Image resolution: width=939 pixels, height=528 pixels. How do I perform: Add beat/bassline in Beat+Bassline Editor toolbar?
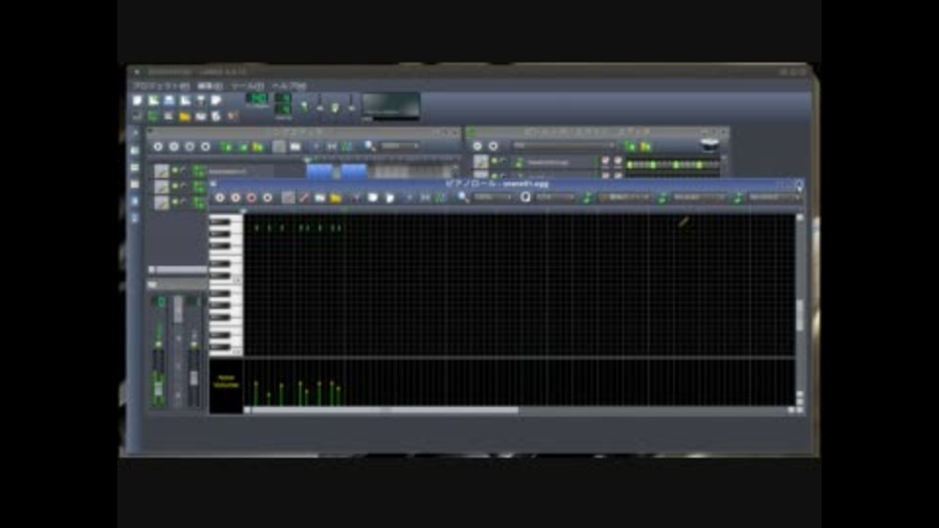pos(629,147)
